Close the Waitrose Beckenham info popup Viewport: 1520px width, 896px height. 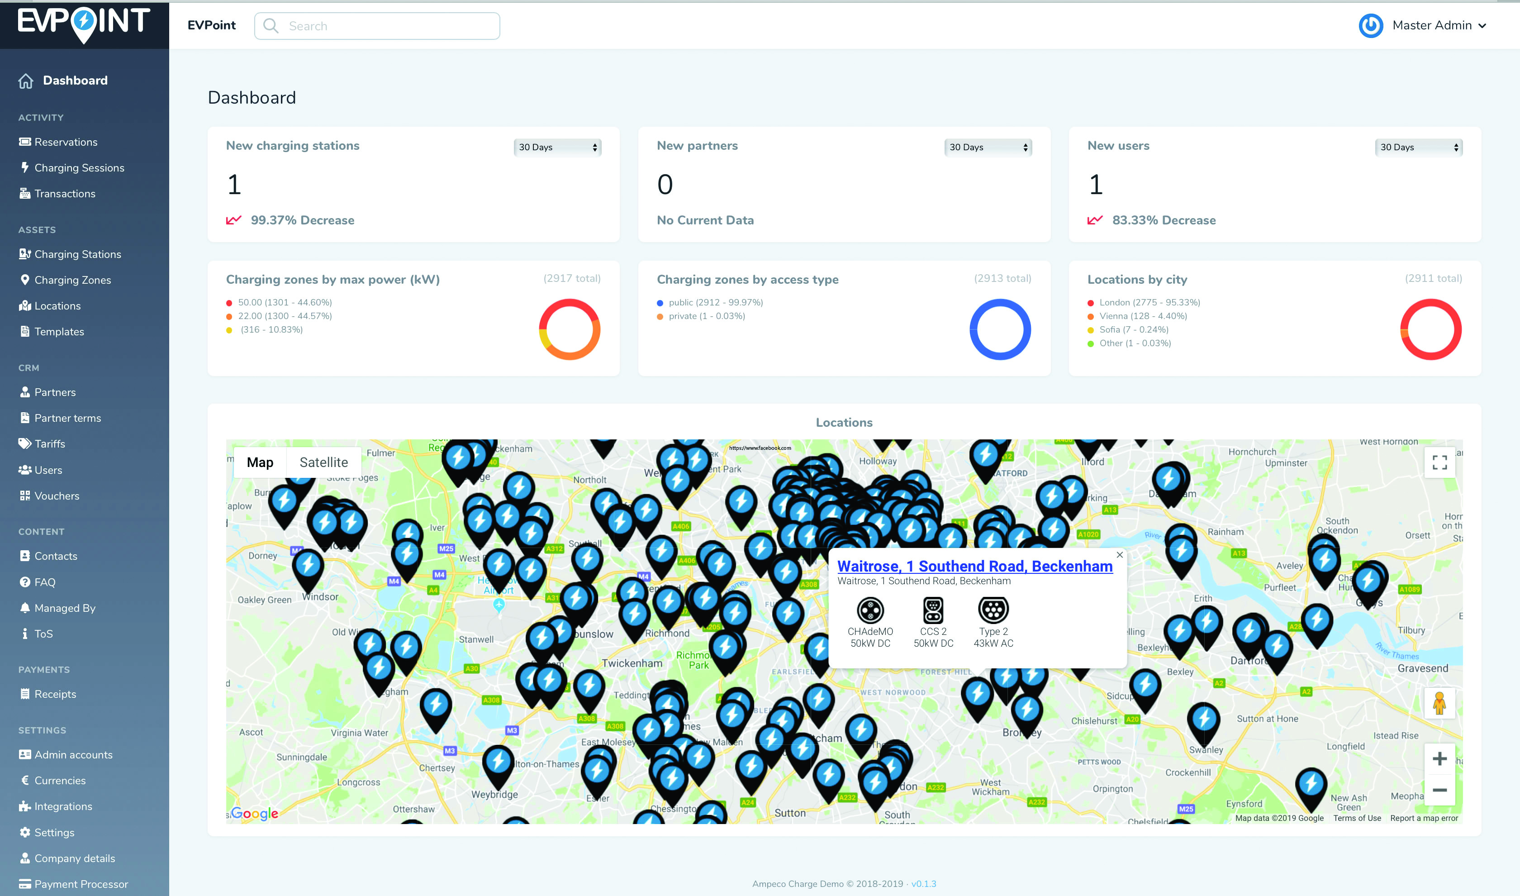[x=1119, y=555]
